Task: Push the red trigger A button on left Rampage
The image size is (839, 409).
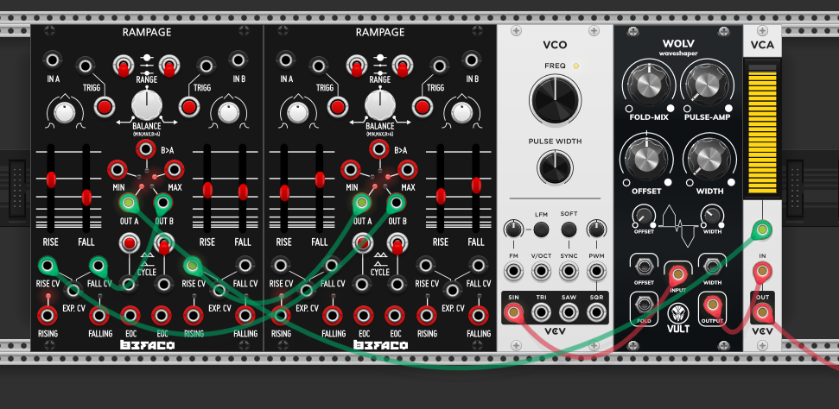Action: 105,107
